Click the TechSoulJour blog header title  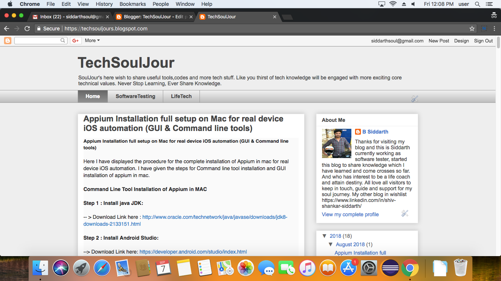[126, 63]
